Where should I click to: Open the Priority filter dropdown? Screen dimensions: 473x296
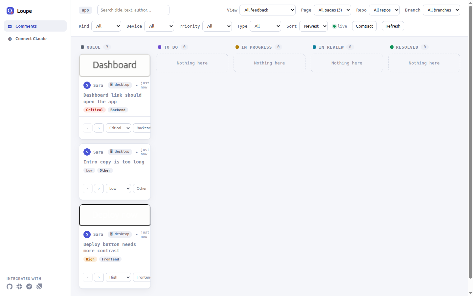(x=217, y=26)
